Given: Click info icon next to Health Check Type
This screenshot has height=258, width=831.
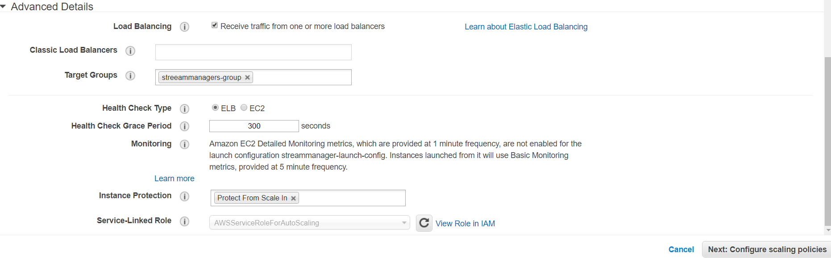Looking at the screenshot, I should [184, 108].
